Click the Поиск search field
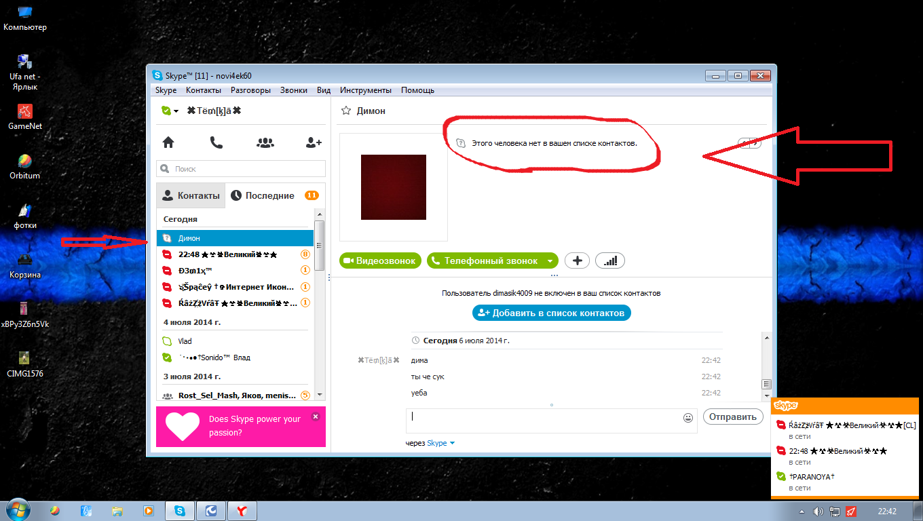The width and height of the screenshot is (923, 521). point(241,169)
